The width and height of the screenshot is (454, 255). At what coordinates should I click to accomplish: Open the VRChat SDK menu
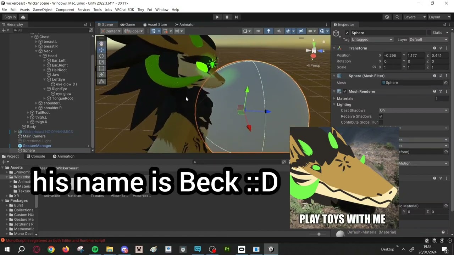point(124,10)
